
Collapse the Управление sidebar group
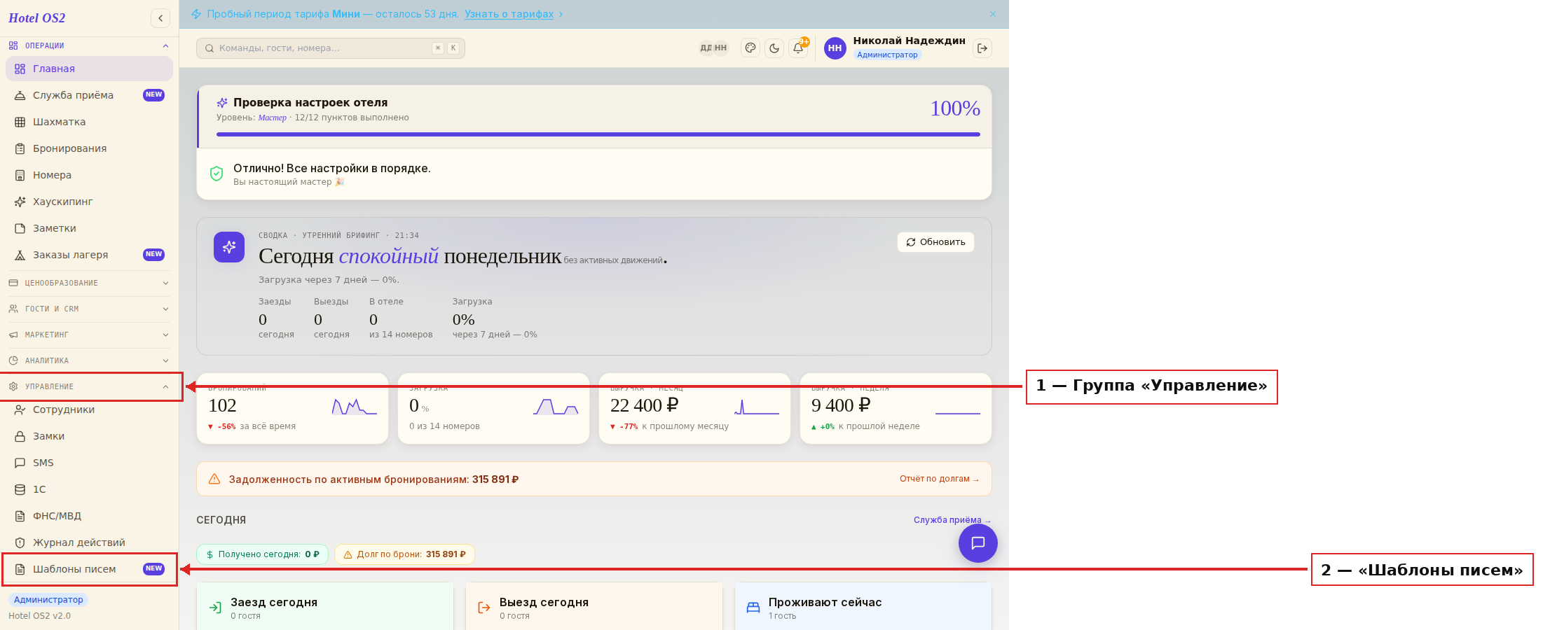coord(89,386)
